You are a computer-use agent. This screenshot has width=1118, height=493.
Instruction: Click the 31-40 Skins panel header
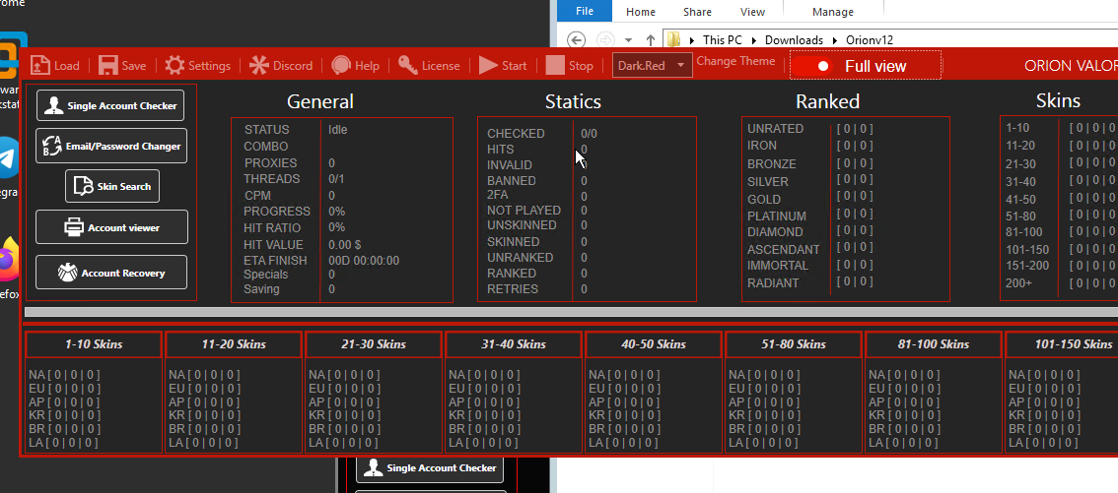tap(513, 344)
